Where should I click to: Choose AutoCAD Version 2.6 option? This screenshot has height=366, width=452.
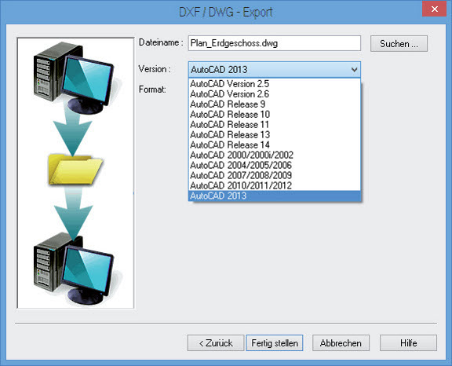coord(275,94)
